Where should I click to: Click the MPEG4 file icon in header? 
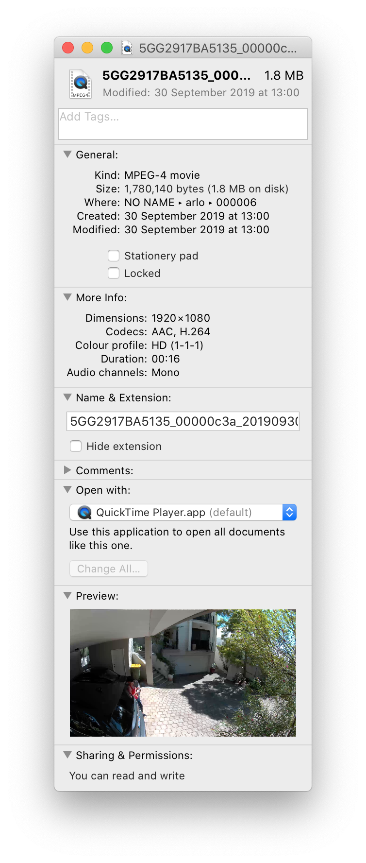pos(81,84)
